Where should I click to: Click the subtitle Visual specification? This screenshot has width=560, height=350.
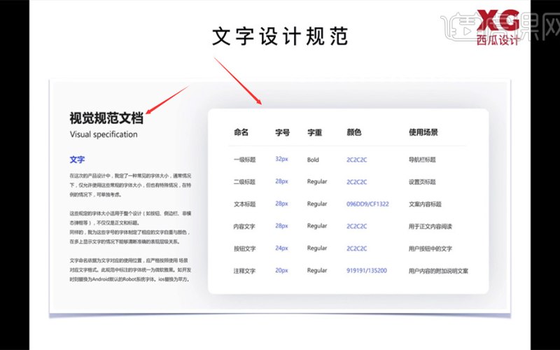[x=104, y=134]
